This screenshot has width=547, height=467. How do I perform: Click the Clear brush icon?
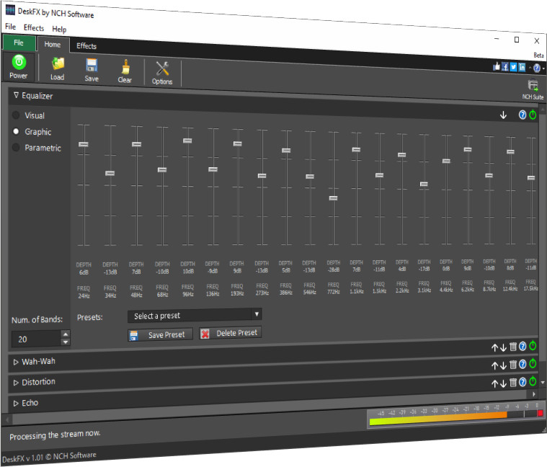(x=125, y=68)
